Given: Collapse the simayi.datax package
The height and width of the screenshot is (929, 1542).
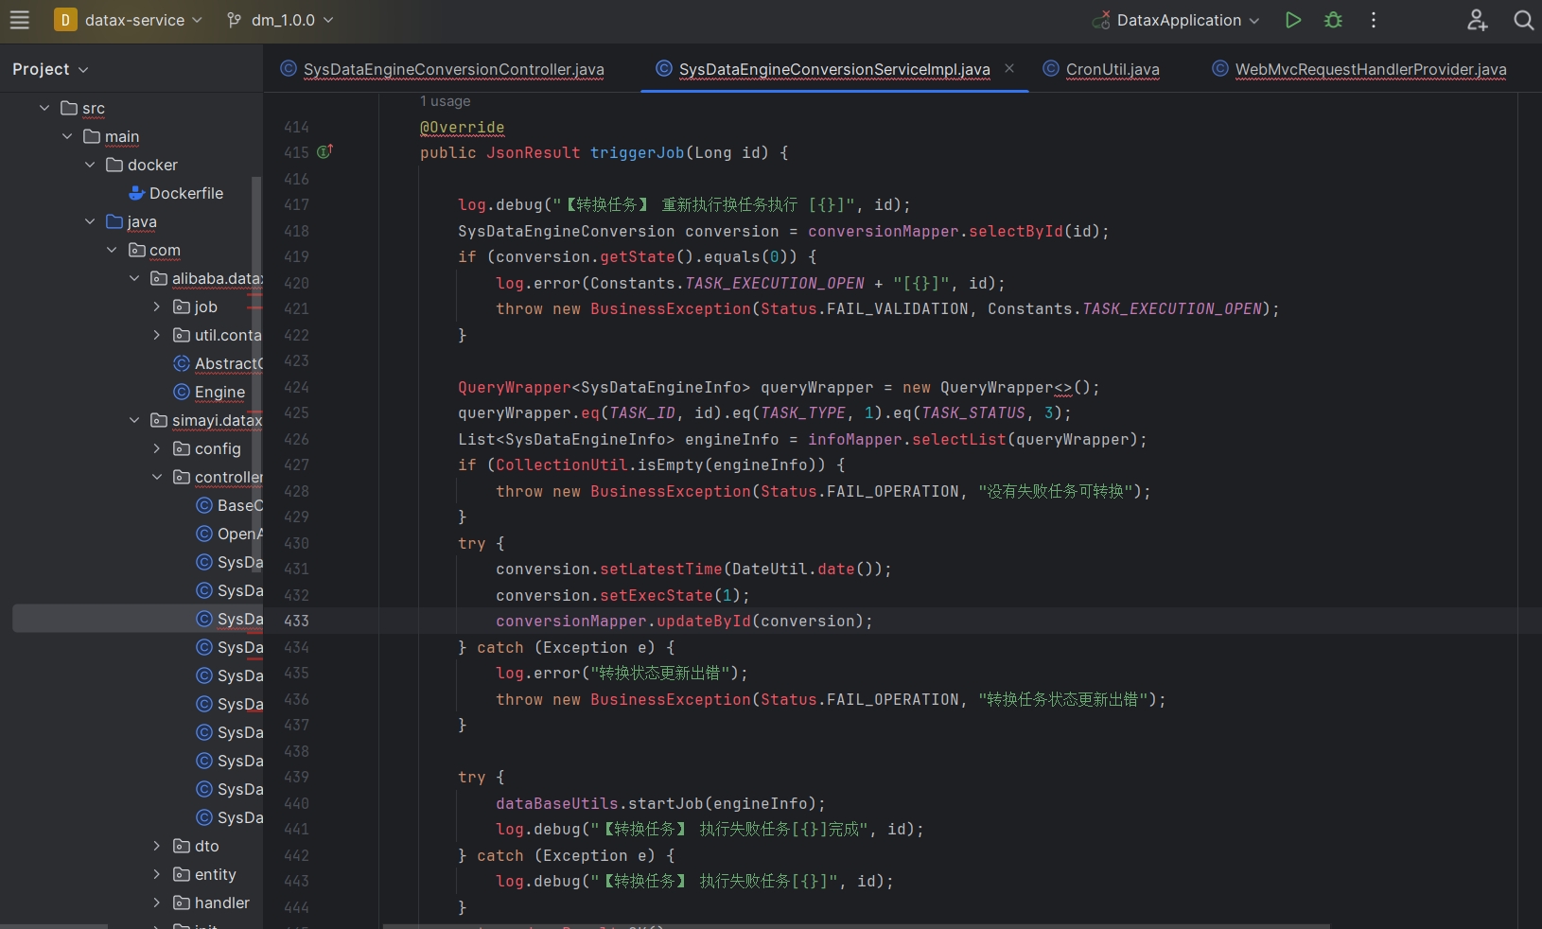Looking at the screenshot, I should pos(134,420).
